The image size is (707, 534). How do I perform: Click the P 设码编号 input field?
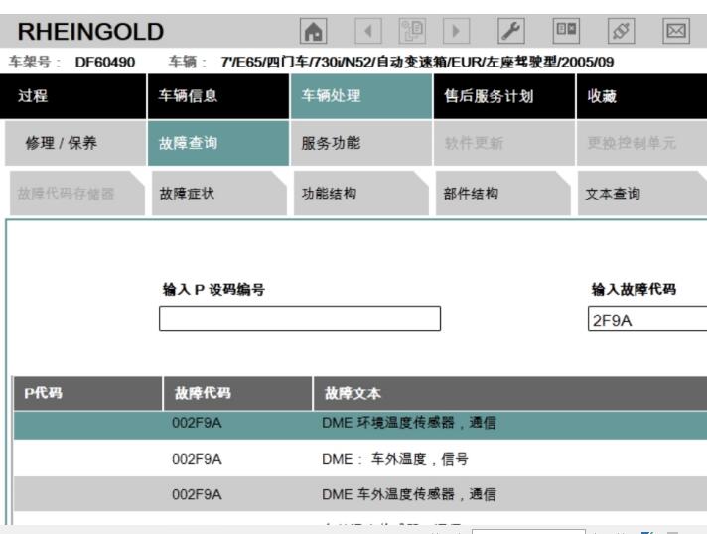300,319
